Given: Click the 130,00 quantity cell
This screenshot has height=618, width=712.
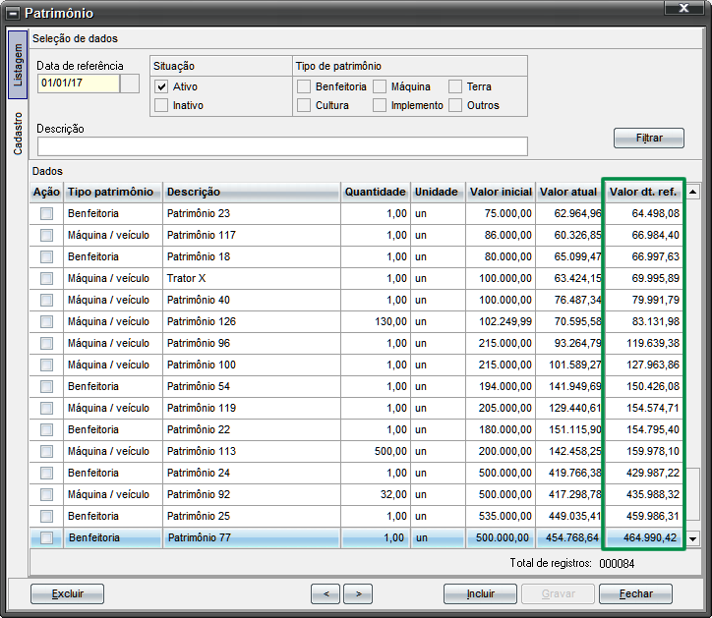Looking at the screenshot, I should tap(376, 321).
